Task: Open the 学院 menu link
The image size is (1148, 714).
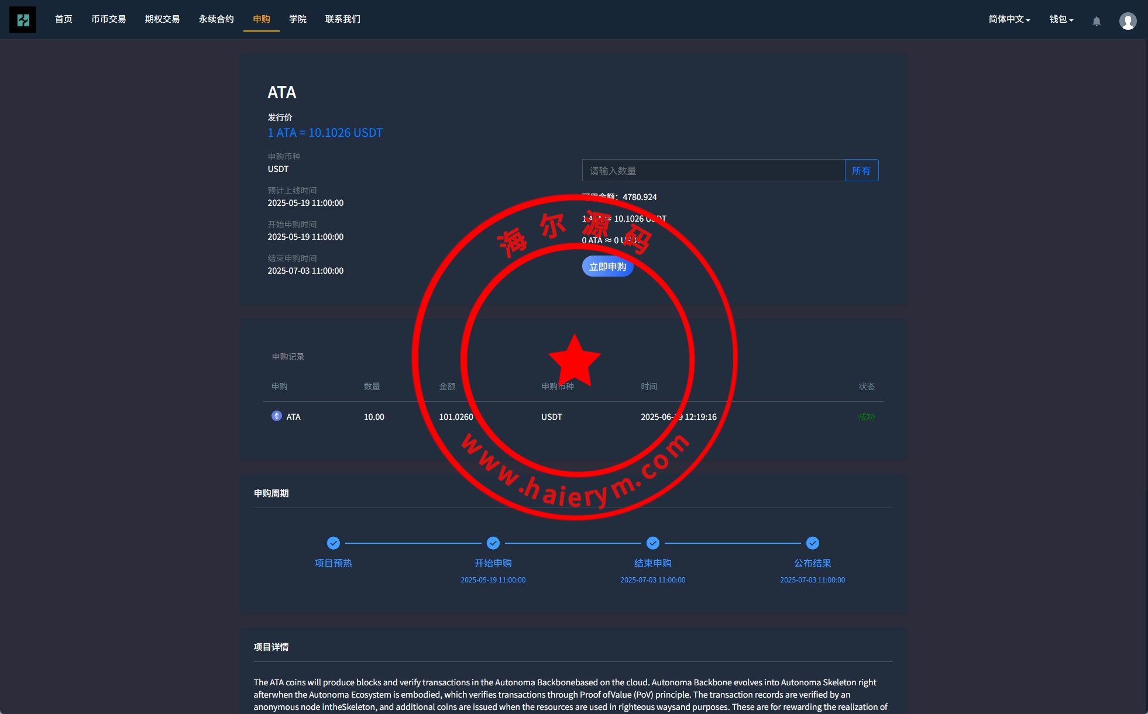Action: tap(298, 19)
